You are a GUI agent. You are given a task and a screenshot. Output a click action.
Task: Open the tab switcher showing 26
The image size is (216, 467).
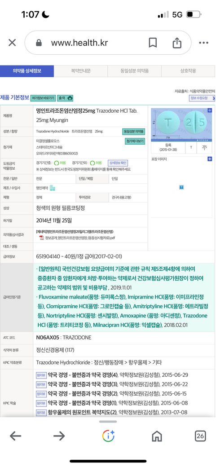click(x=200, y=436)
